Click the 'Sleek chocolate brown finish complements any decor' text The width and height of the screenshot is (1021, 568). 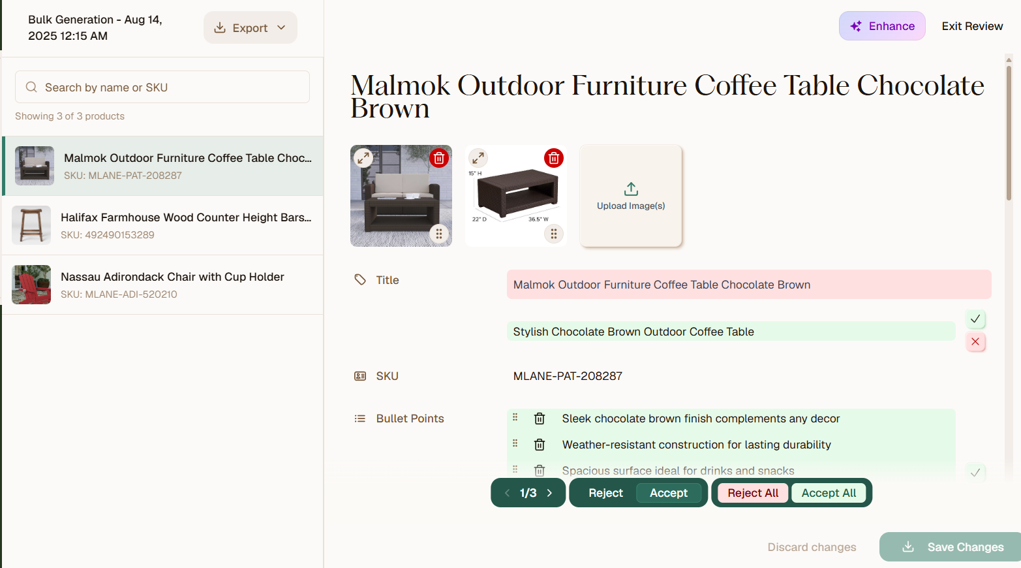[701, 418]
